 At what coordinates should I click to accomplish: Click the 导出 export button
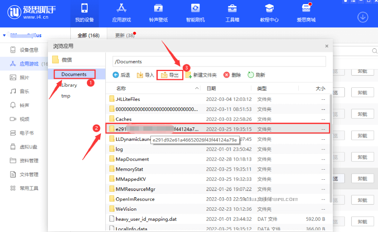(x=170, y=75)
